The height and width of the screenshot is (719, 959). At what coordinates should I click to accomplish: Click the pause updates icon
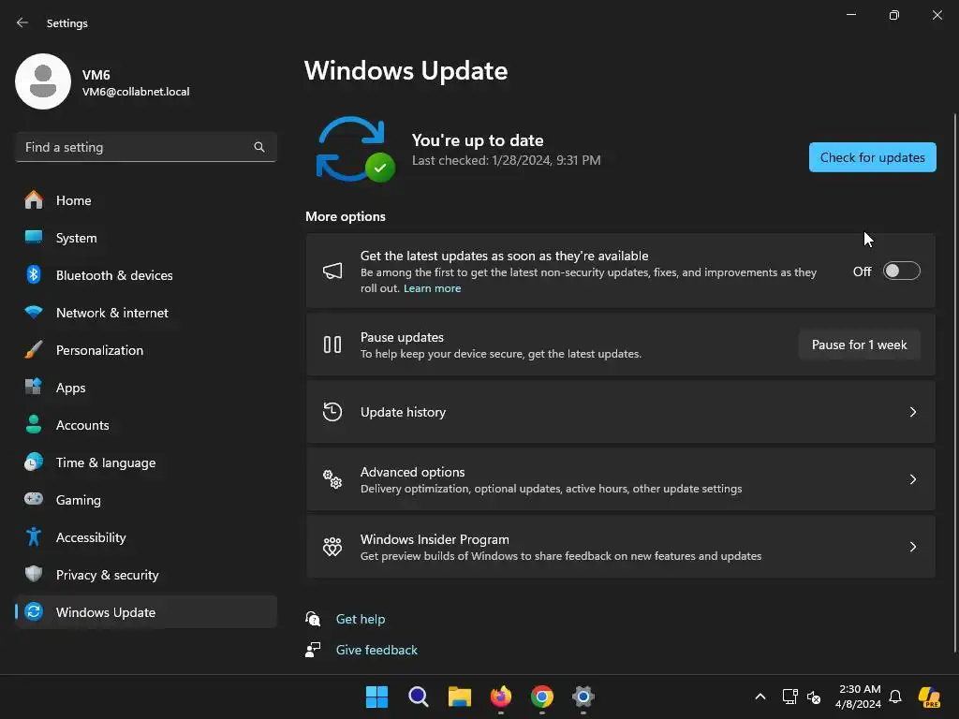point(332,345)
